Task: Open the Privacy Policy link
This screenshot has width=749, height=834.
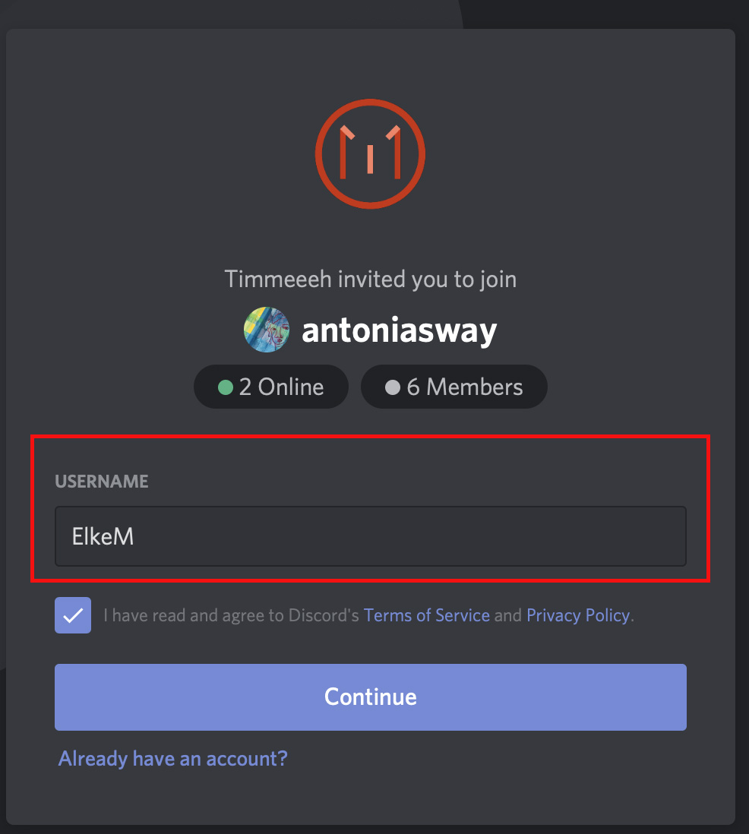Action: pyautogui.click(x=578, y=615)
